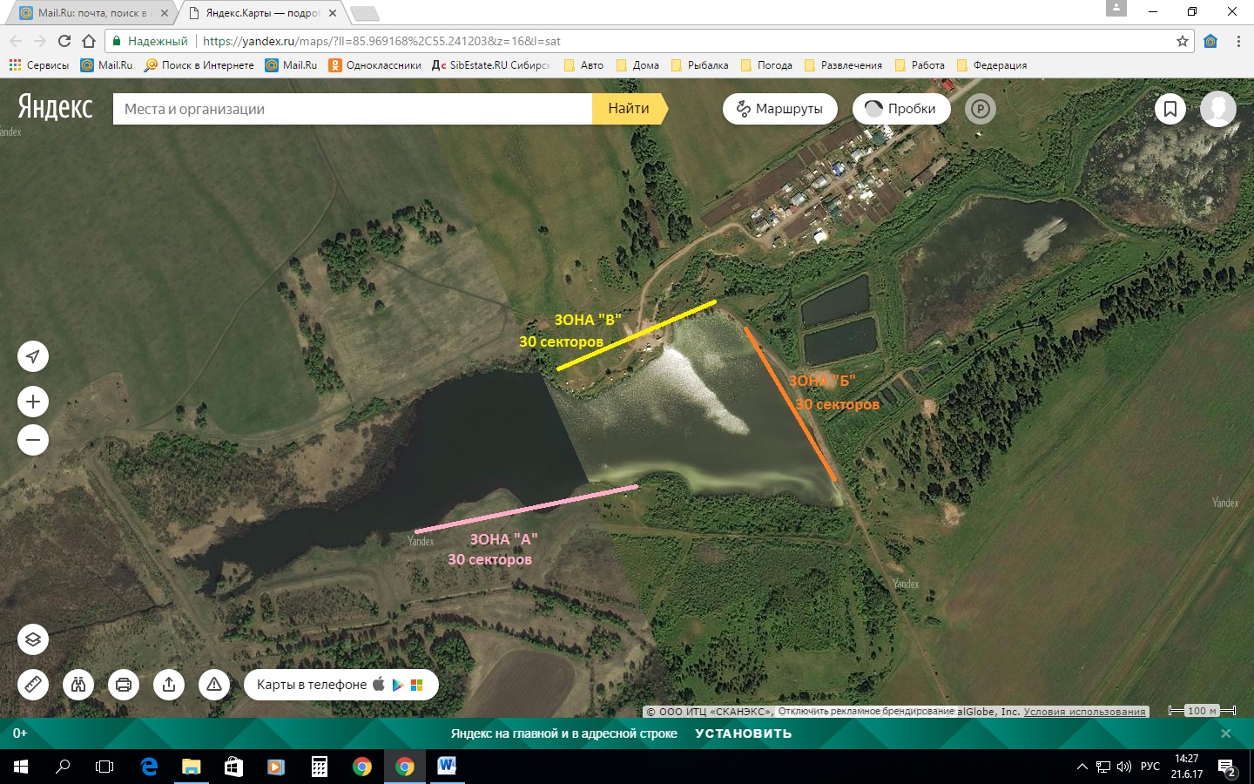1254x784 pixels.
Task: Toggle traffic display with Пробки button
Action: (901, 109)
